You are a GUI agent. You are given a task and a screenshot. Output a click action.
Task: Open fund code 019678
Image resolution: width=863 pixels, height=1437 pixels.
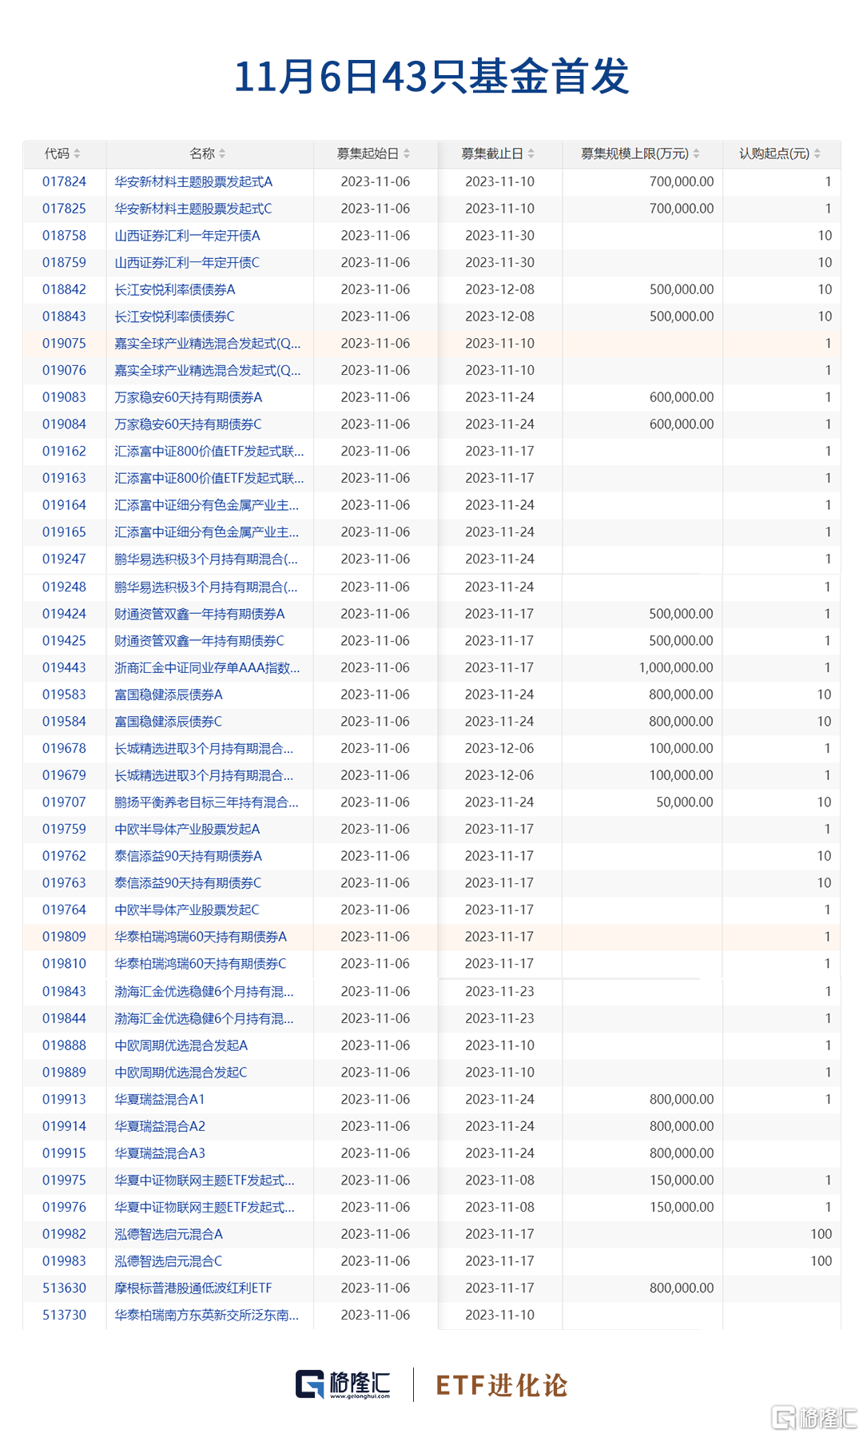pyautogui.click(x=64, y=749)
